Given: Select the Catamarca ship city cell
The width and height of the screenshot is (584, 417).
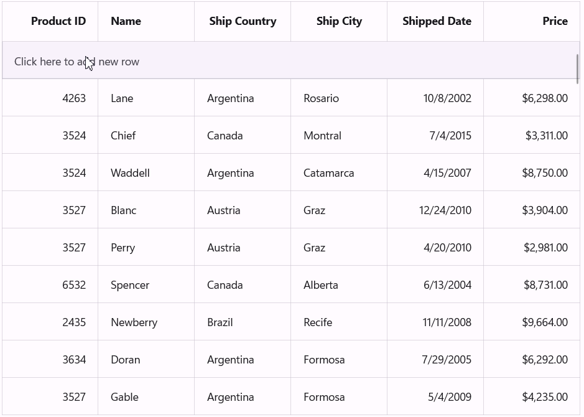Looking at the screenshot, I should 328,173.
